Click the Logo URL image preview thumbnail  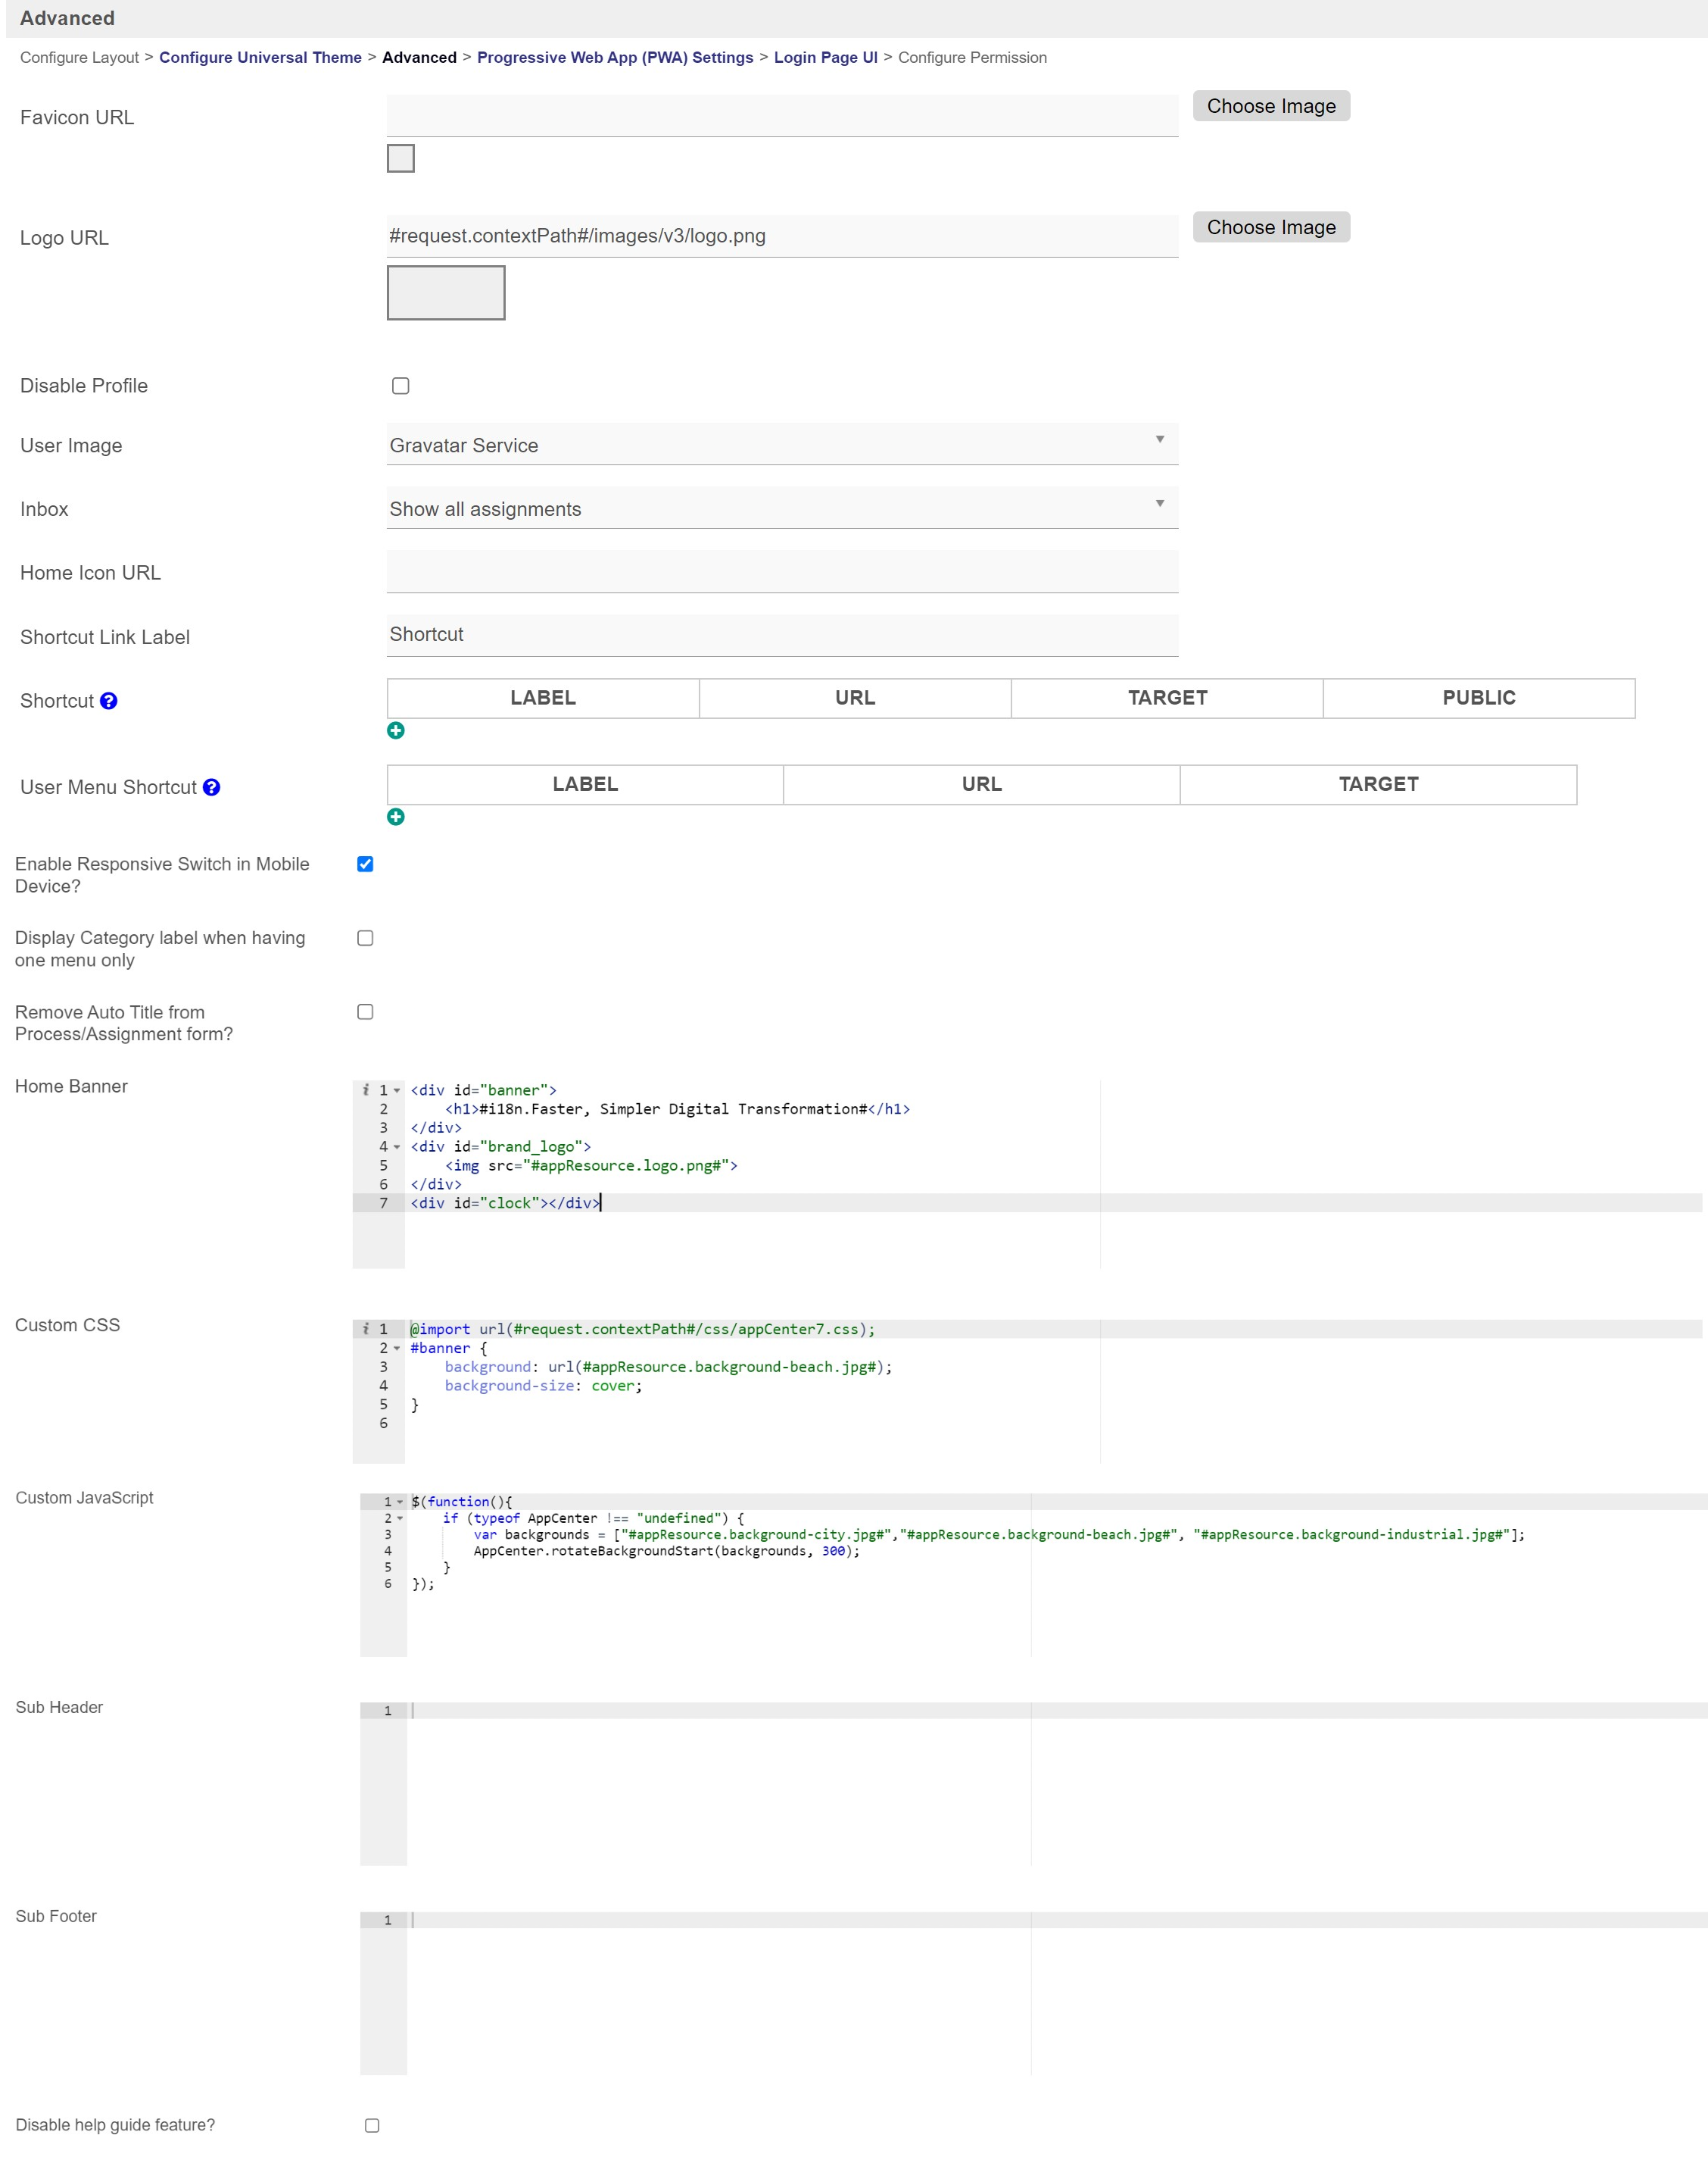(x=446, y=293)
